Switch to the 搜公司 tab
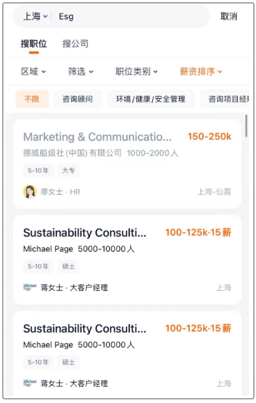Screen dimensions: 256x403 click(x=75, y=44)
